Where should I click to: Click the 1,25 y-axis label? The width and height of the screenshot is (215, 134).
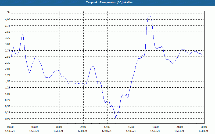pyautogui.click(x=8, y=88)
